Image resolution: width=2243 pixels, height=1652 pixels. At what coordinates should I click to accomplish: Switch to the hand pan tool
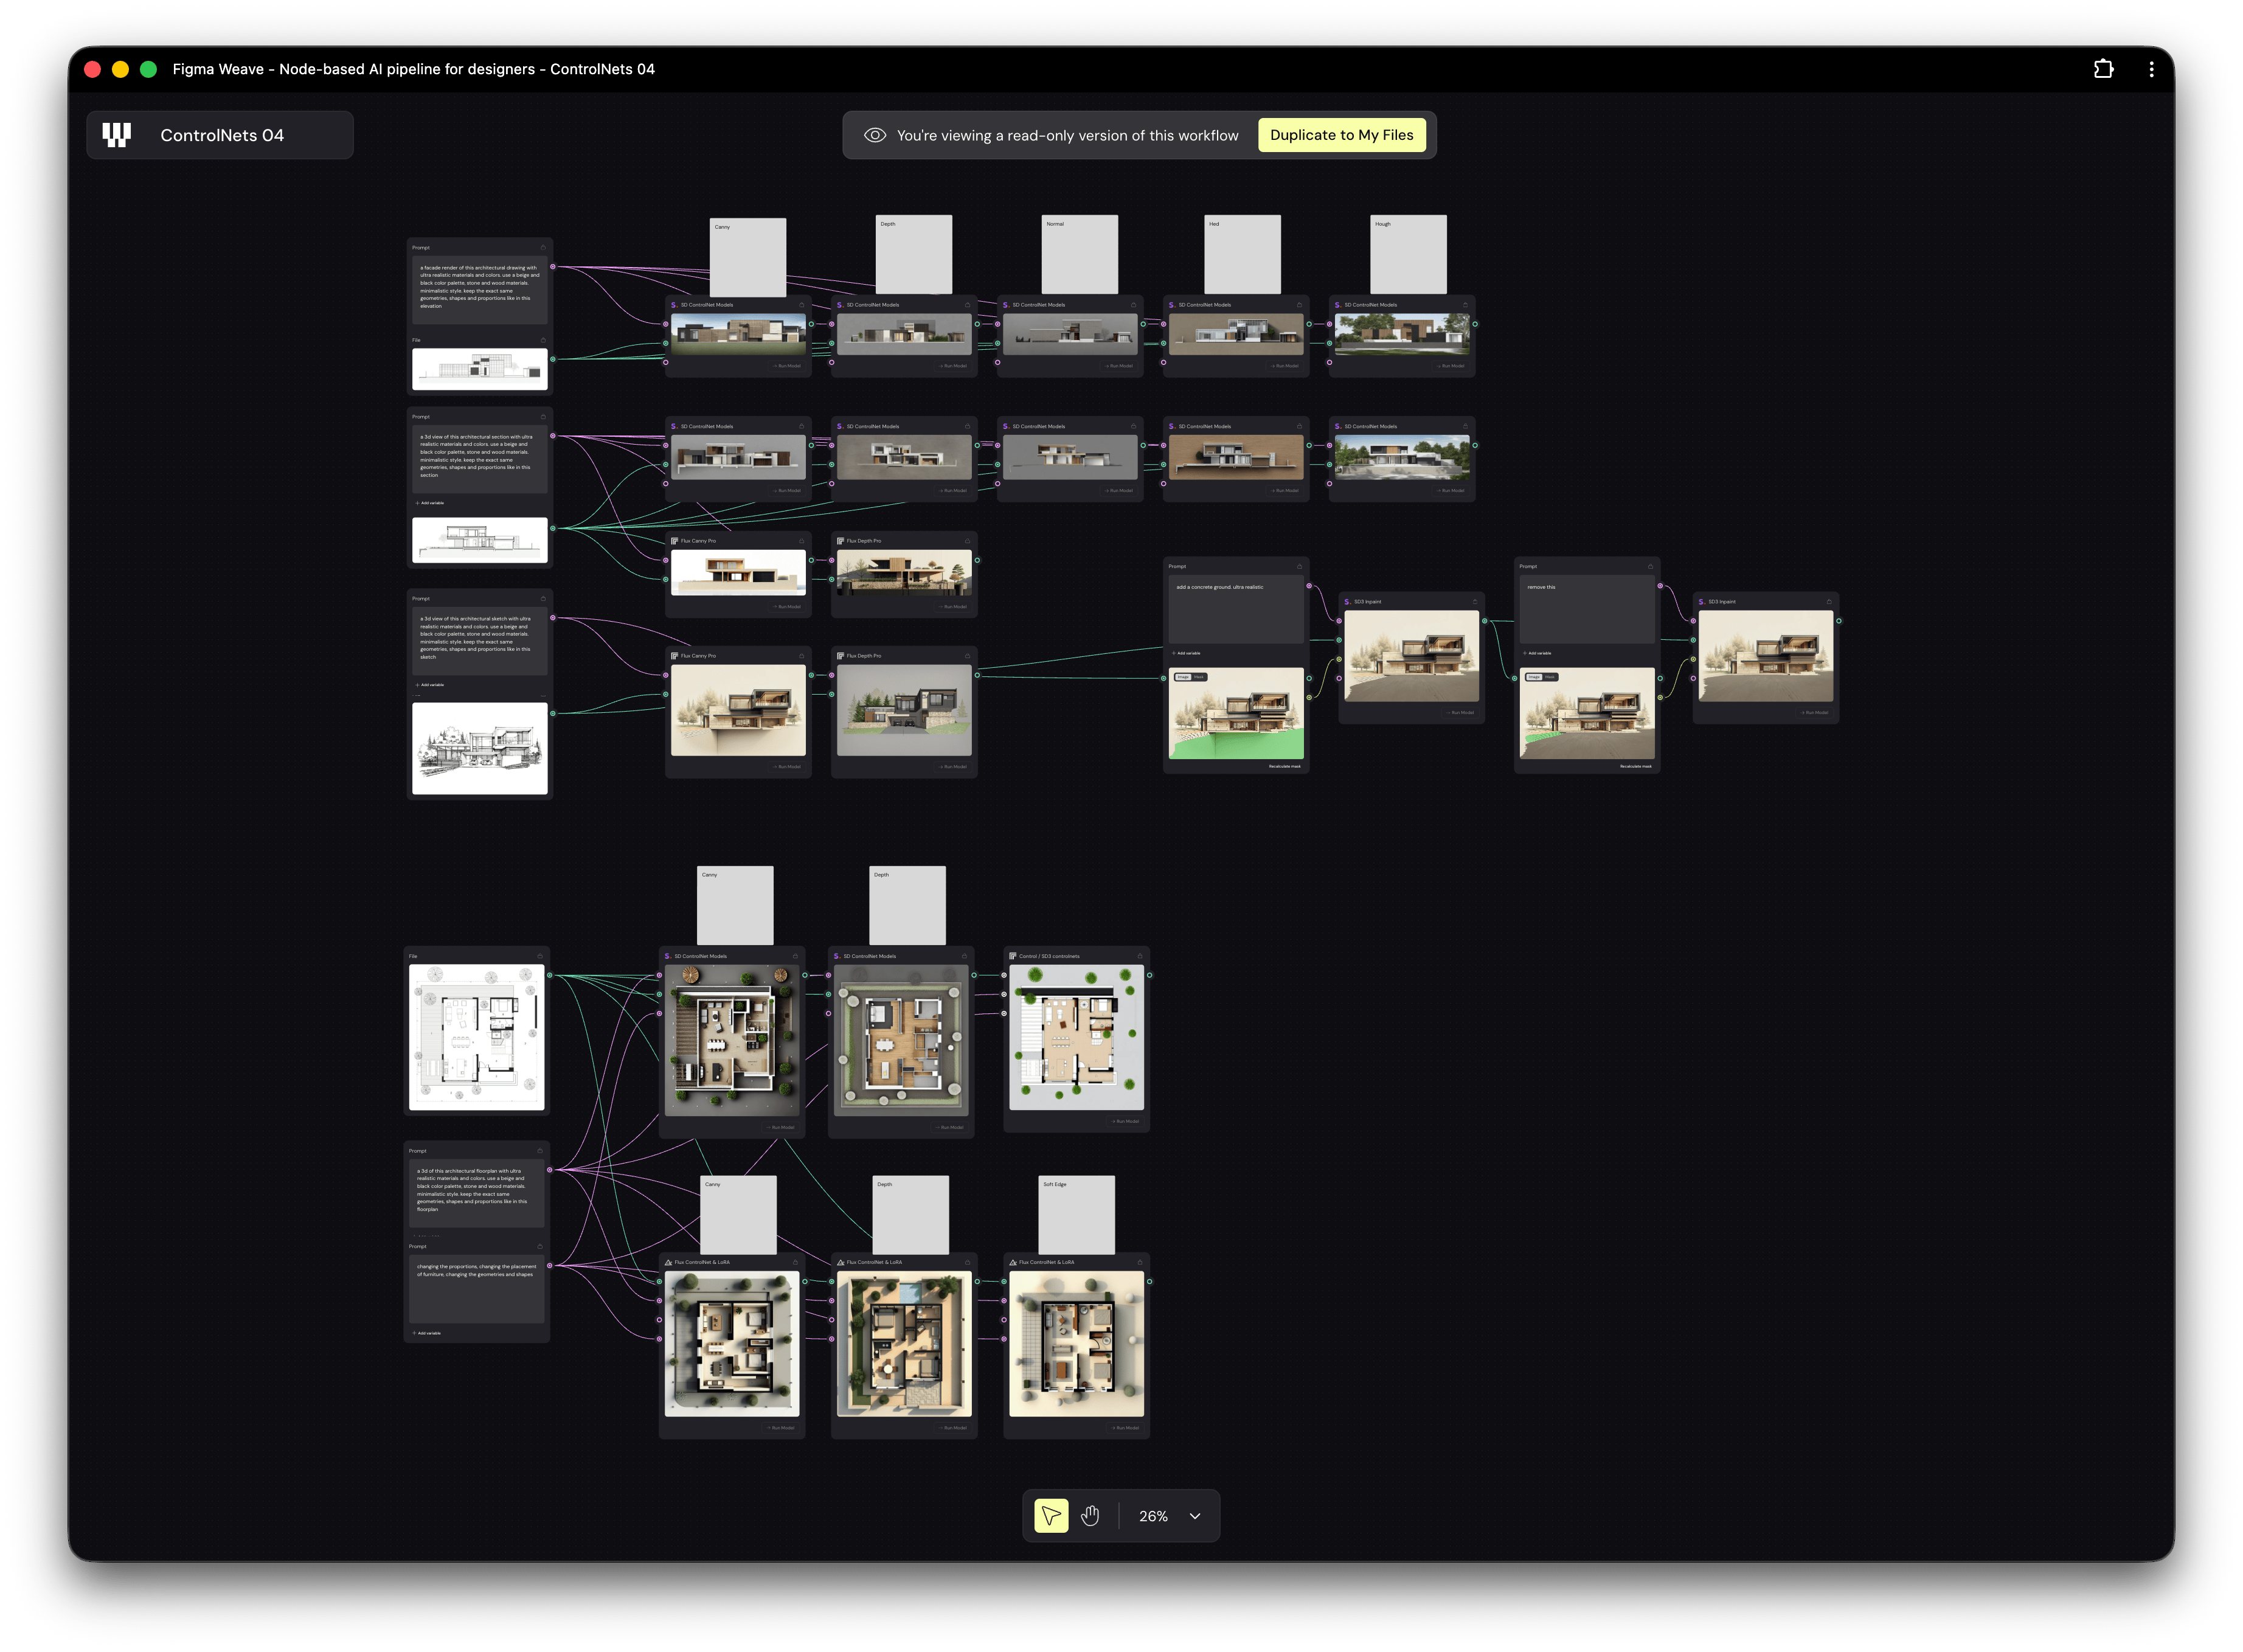1090,1515
